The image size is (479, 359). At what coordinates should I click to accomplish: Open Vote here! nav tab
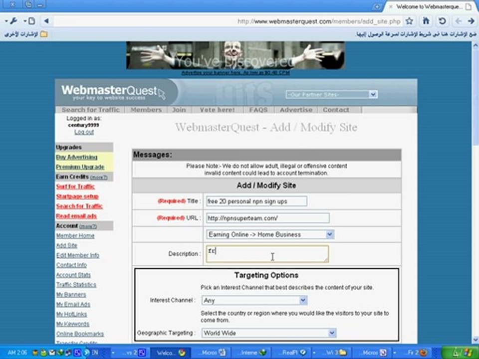pyautogui.click(x=217, y=110)
